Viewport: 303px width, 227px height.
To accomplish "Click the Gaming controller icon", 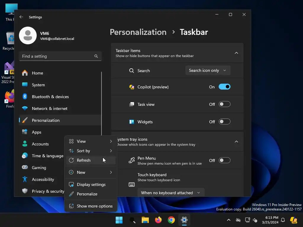I will tap(25, 167).
